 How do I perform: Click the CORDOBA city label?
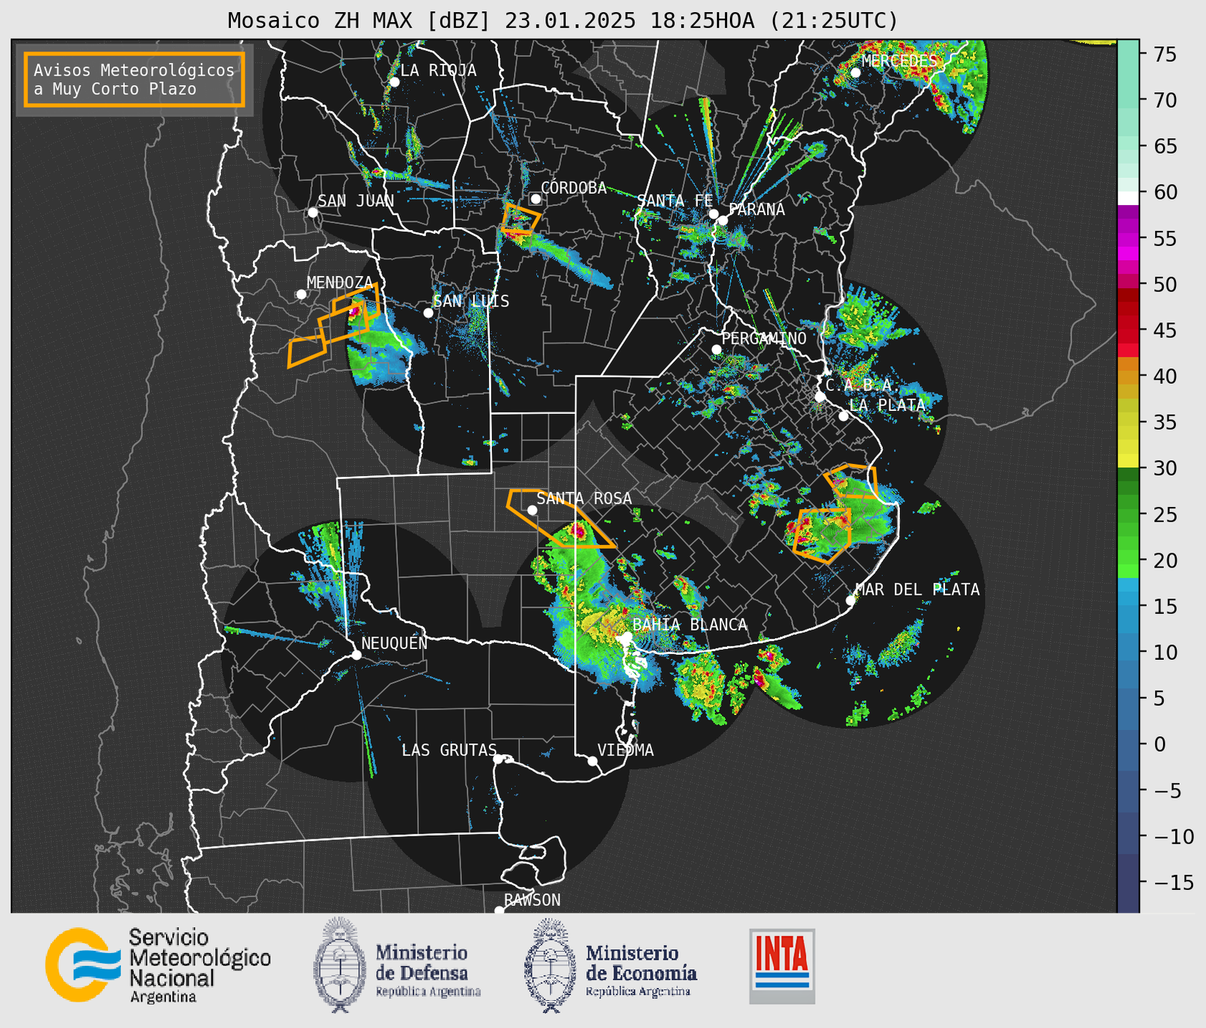(573, 188)
